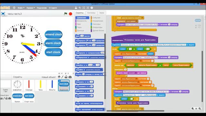The width and height of the screenshot is (206, 116).
Task: Click the Scratch logo in the top-left corner
Action: tap(5, 8)
